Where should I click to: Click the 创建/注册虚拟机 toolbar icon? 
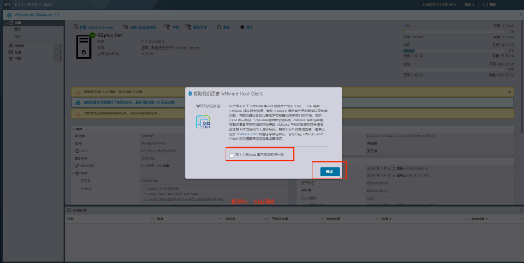[x=125, y=27]
